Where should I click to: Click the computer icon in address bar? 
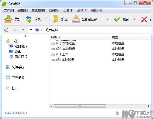[x=37, y=30]
